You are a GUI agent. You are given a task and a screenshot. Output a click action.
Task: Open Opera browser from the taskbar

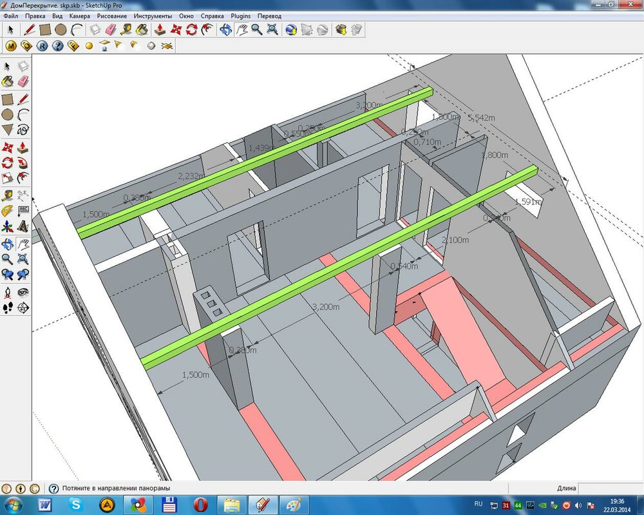pyautogui.click(x=200, y=503)
